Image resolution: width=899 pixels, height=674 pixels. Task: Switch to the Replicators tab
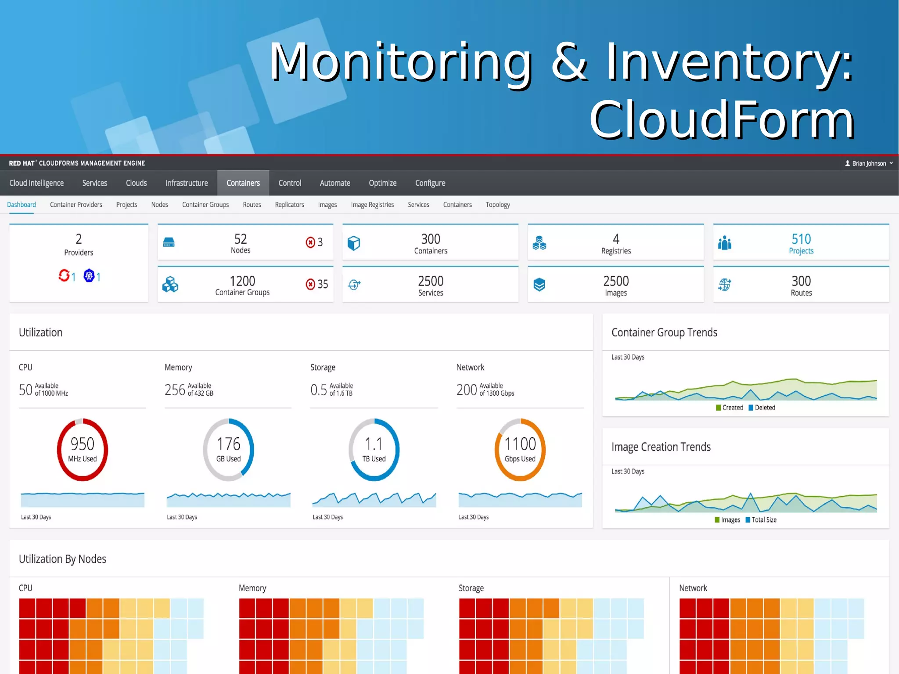pos(290,205)
